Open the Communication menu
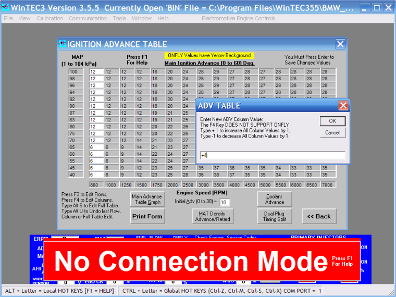 pos(88,18)
